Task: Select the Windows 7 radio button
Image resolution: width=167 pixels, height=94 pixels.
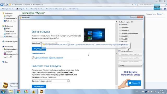Action: [x=120, y=25]
